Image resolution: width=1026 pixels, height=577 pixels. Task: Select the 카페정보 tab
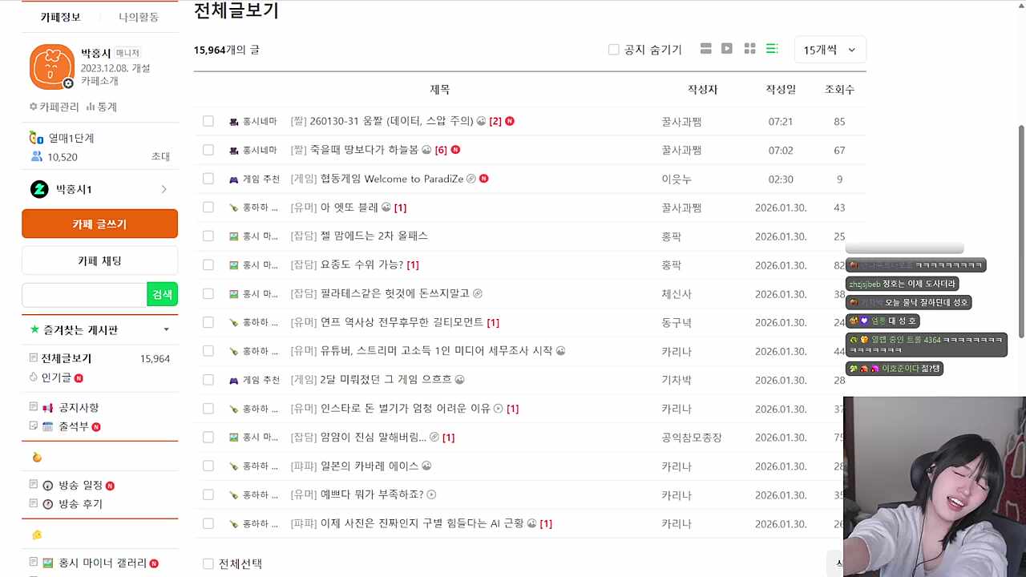click(61, 17)
